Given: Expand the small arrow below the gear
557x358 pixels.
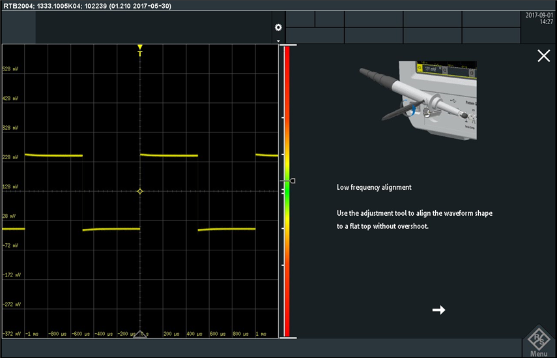Looking at the screenshot, I should pyautogui.click(x=278, y=40).
